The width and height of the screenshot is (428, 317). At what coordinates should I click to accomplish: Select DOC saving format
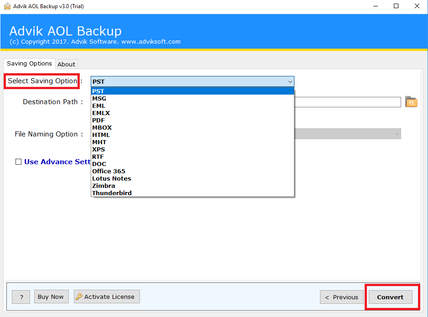click(x=192, y=164)
